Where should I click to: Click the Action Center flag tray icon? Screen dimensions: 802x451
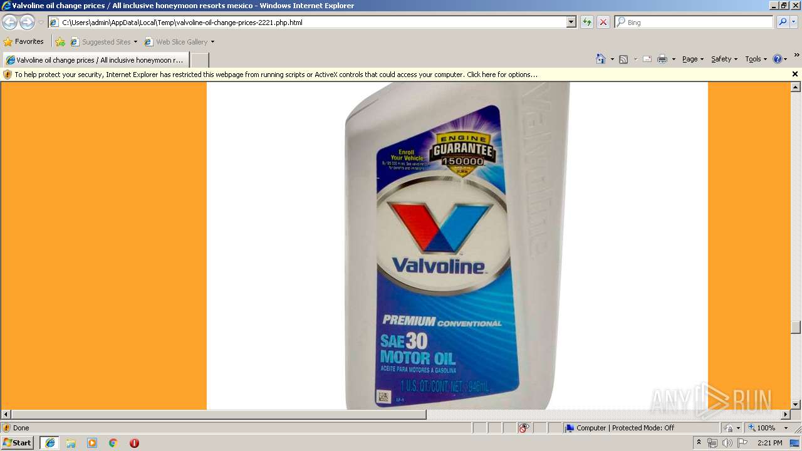[x=742, y=443]
